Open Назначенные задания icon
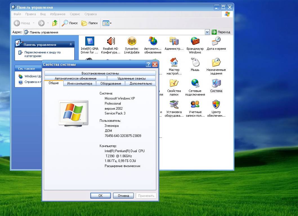298x216 pixels. tap(216, 66)
